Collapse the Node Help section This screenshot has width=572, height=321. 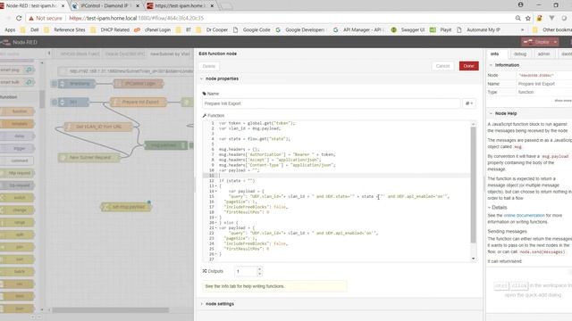503,113
